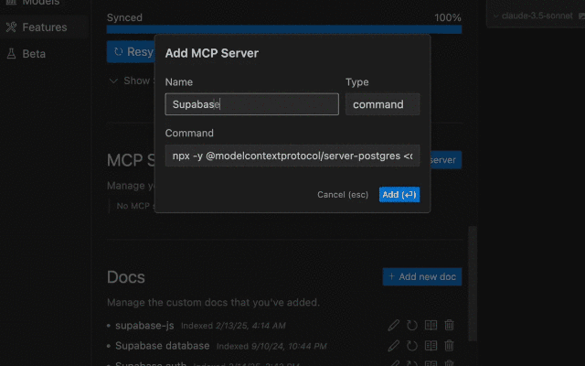Viewport: 585px width, 366px height.
Task: Refresh the supabase-js doc index
Action: [x=412, y=326]
